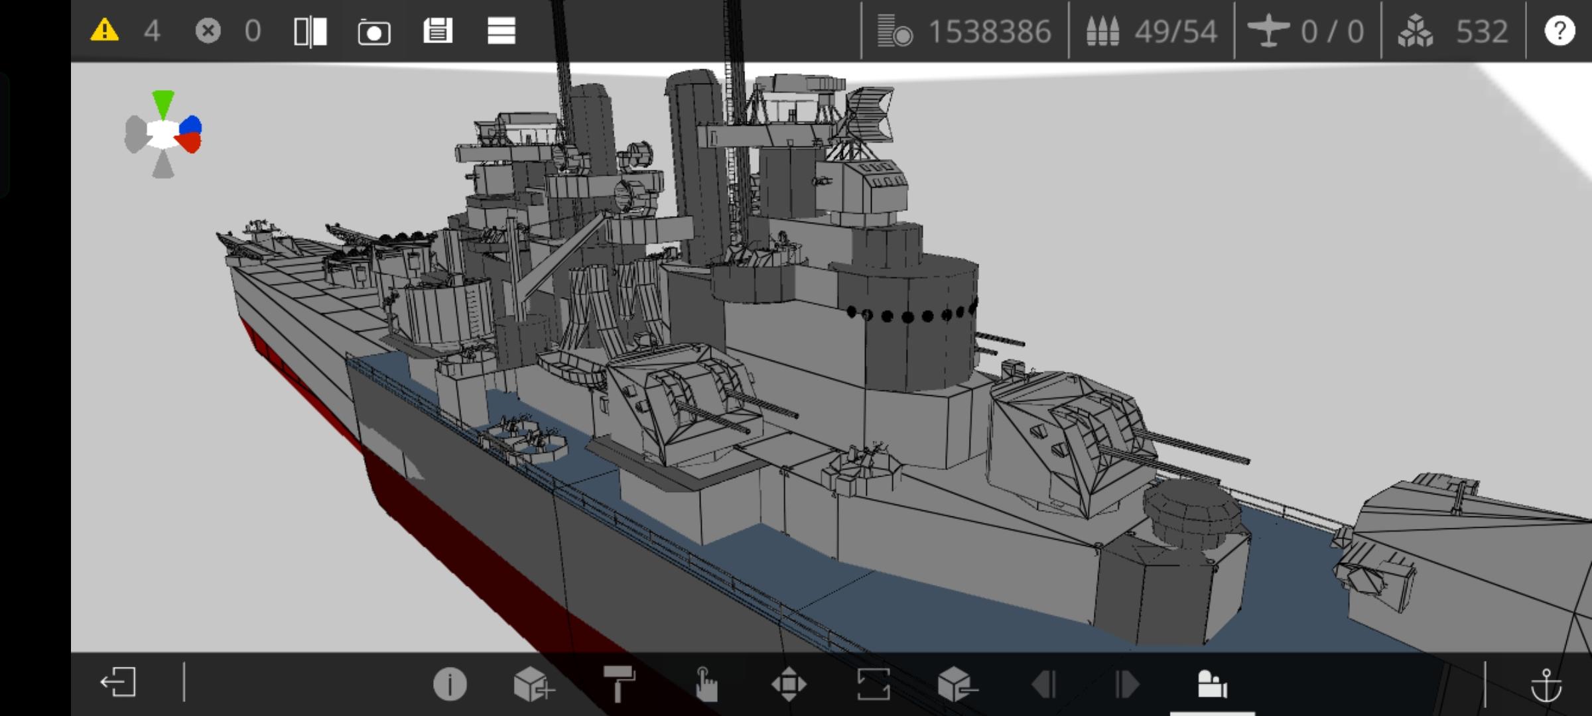Screen dimensions: 1592x716
Task: Click the exit editor icon
Action: pos(119,683)
